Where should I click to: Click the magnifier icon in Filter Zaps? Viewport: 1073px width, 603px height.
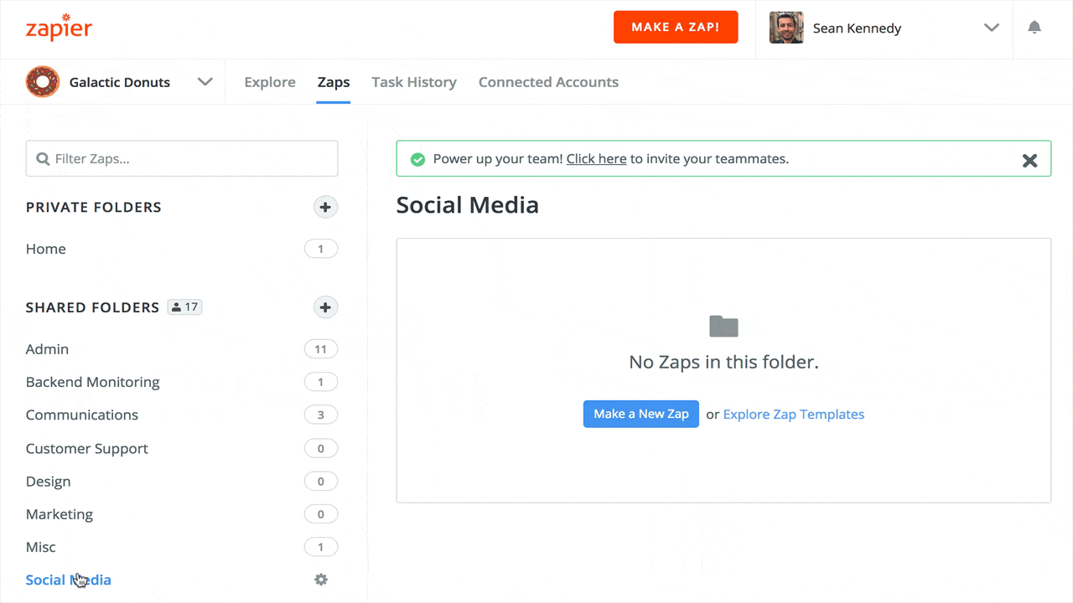[43, 158]
